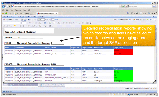This screenshot has width=159, height=97.
Task: Open the View dropdown menu
Action: (17, 20)
